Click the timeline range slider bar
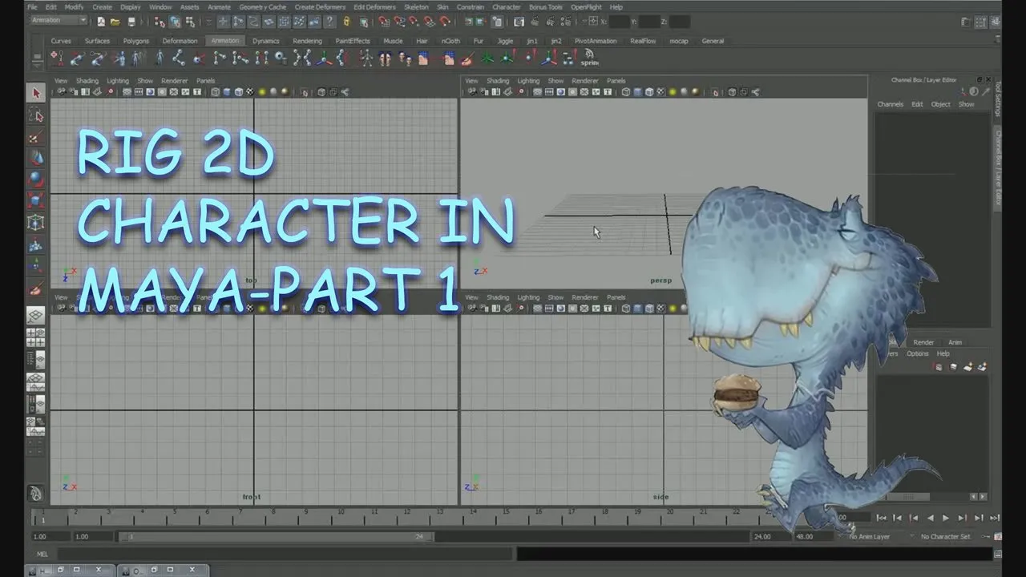This screenshot has height=577, width=1026. pos(276,537)
